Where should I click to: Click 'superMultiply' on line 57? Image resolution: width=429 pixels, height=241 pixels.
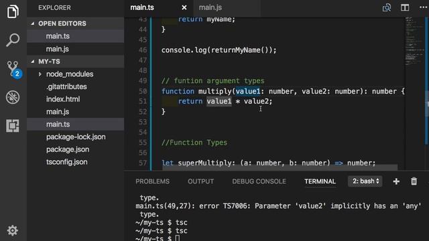204,163
